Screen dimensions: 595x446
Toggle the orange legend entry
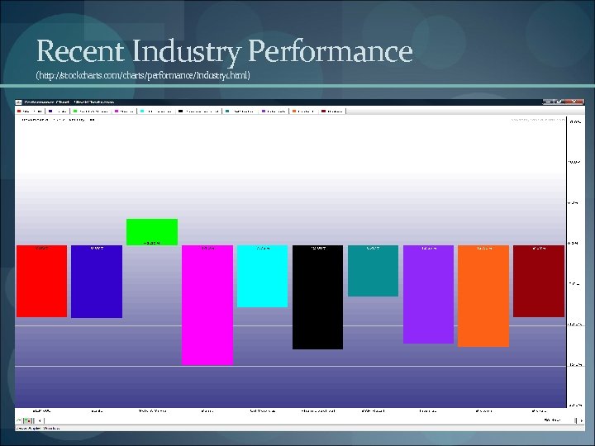[303, 111]
